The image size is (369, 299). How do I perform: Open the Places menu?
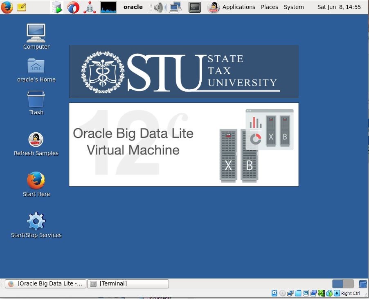click(x=270, y=7)
